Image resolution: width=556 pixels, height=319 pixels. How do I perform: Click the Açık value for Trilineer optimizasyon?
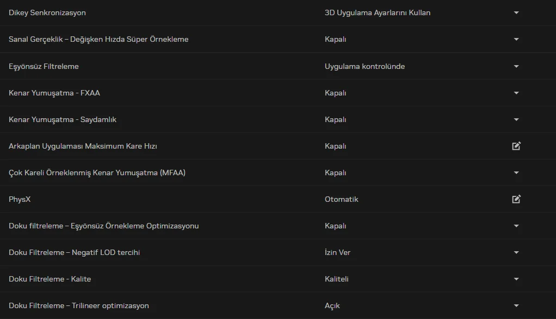[x=332, y=305]
